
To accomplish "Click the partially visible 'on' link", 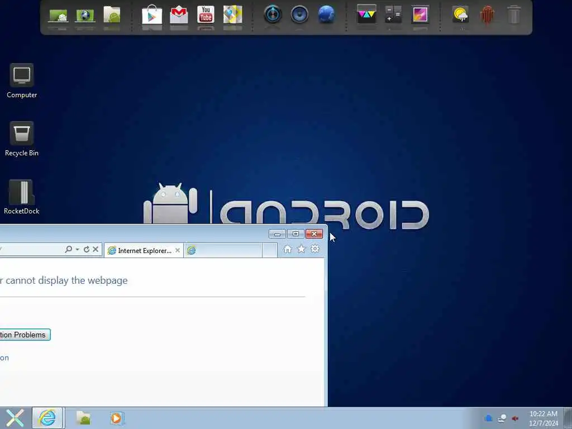I will (x=4, y=358).
